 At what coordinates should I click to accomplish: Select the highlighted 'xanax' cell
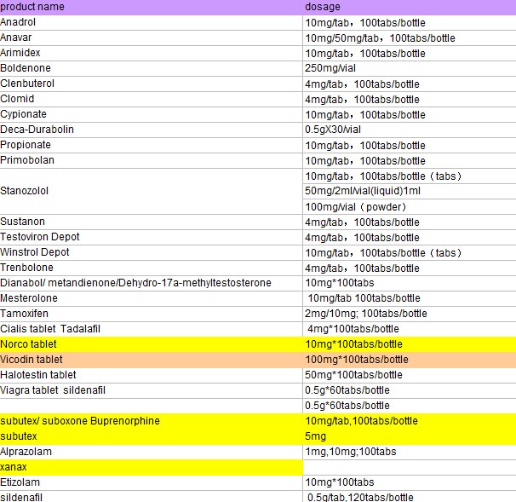(151, 467)
